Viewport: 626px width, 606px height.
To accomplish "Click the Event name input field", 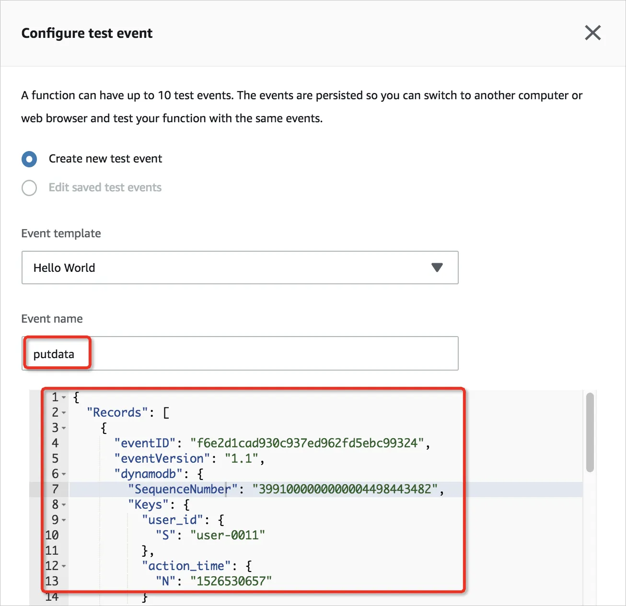I will click(240, 353).
